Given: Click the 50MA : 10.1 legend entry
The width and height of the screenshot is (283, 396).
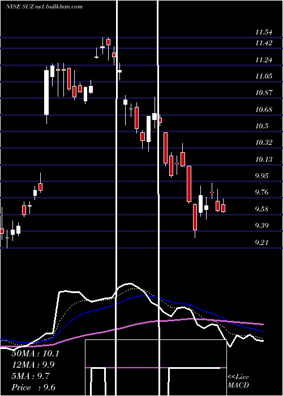Looking at the screenshot, I should click(x=35, y=354).
